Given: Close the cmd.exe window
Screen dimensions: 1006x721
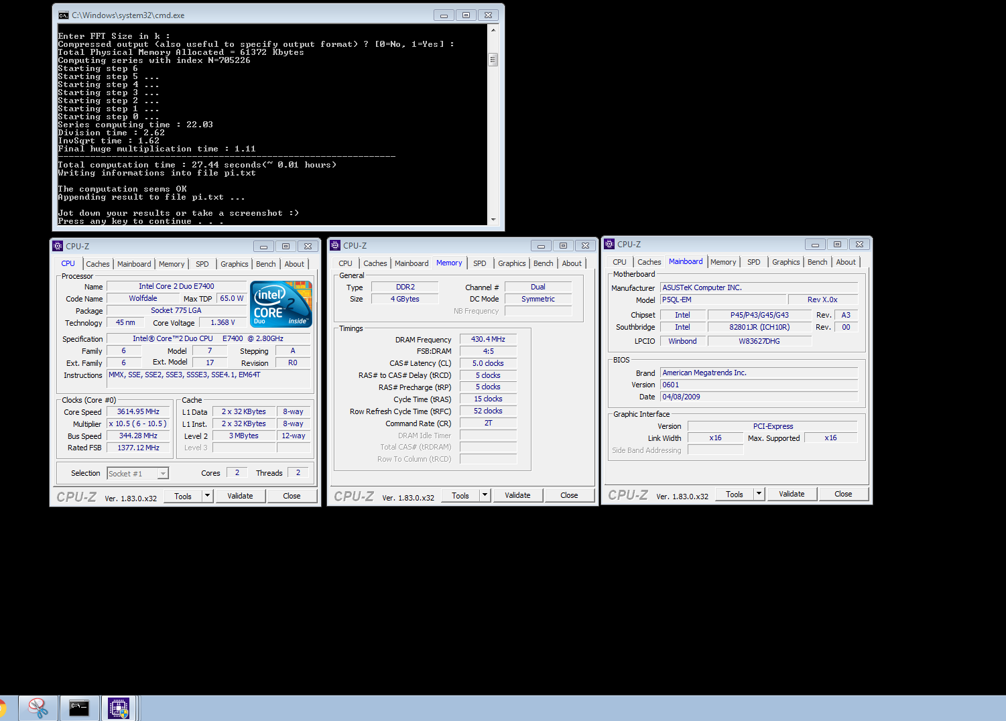Looking at the screenshot, I should tap(489, 15).
